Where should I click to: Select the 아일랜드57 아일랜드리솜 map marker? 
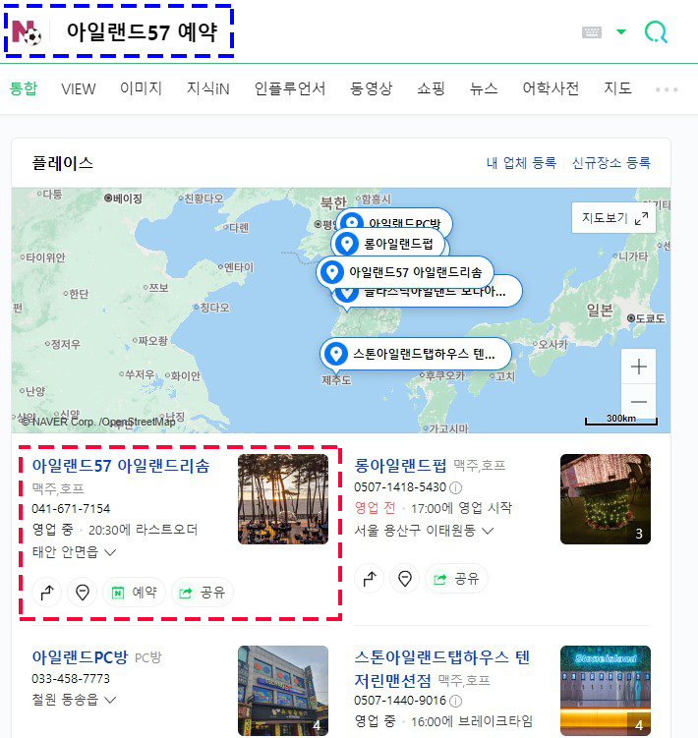point(405,272)
